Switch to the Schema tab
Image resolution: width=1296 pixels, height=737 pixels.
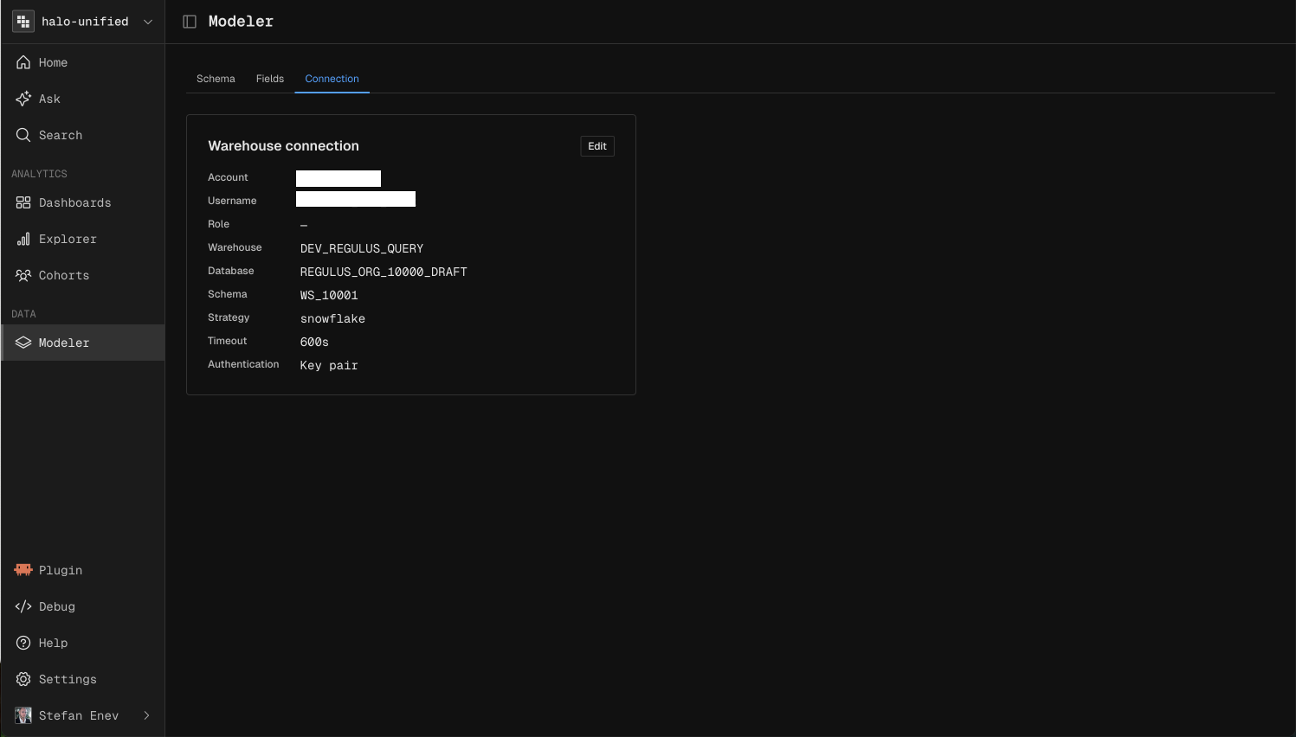216,79
